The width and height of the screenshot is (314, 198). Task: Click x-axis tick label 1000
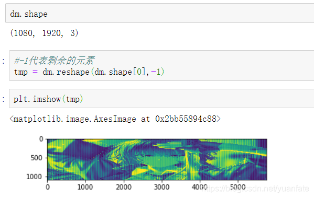point(85,187)
